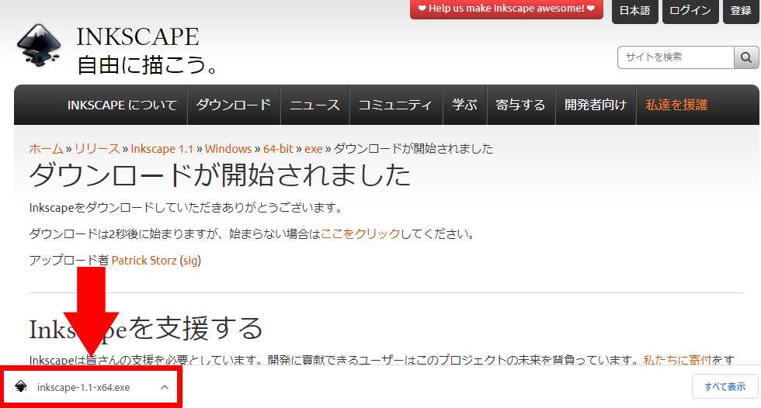This screenshot has width=761, height=408.
Task: Open the 開発者向け menu
Action: coord(595,105)
